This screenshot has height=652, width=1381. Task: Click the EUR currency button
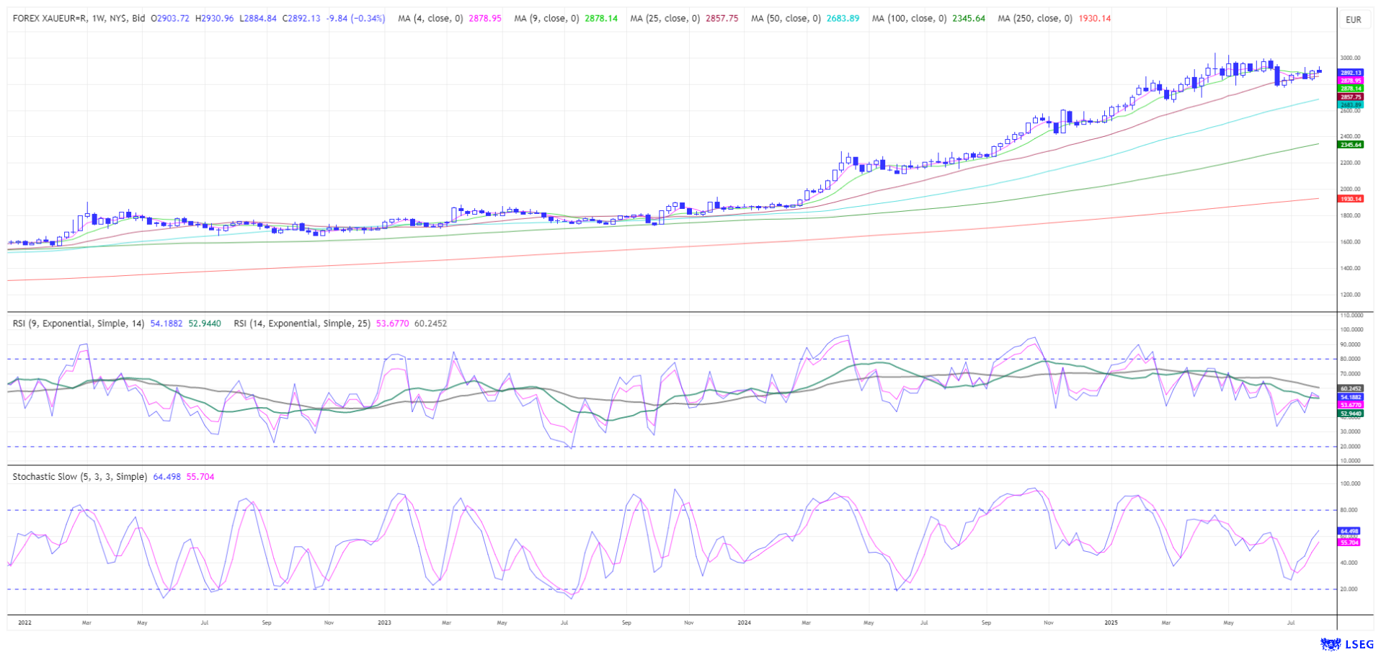point(1353,19)
